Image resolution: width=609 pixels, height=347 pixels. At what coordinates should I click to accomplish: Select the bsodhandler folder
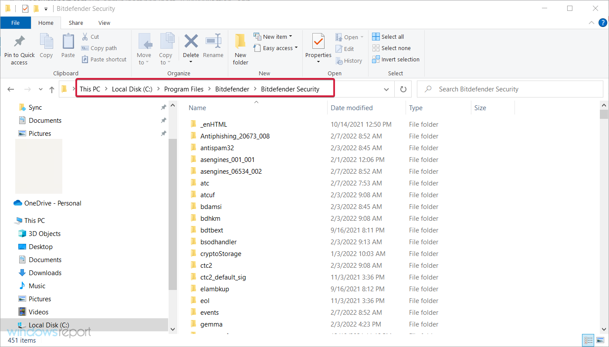[218, 242]
